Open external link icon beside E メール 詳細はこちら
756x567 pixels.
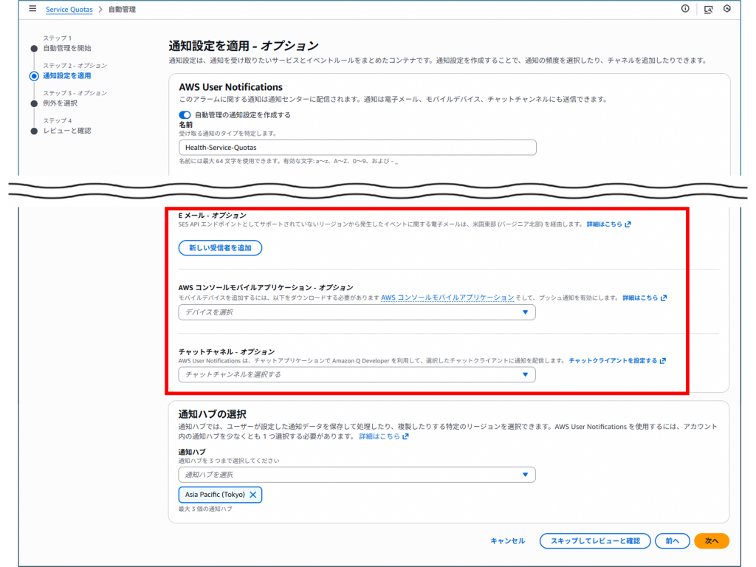[x=628, y=224]
